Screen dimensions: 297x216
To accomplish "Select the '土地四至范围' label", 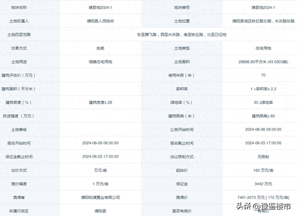I will (x=19, y=35).
